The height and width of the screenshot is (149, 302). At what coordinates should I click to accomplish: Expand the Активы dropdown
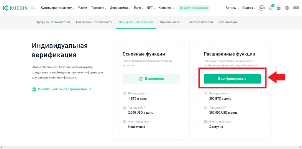coord(232,8)
